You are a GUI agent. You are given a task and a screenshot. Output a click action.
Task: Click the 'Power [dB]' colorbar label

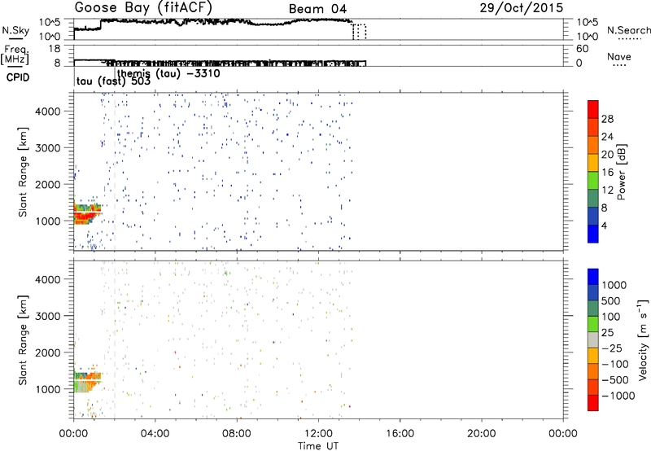[622, 172]
